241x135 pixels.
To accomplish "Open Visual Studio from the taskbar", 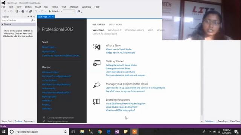I will tap(117, 132).
